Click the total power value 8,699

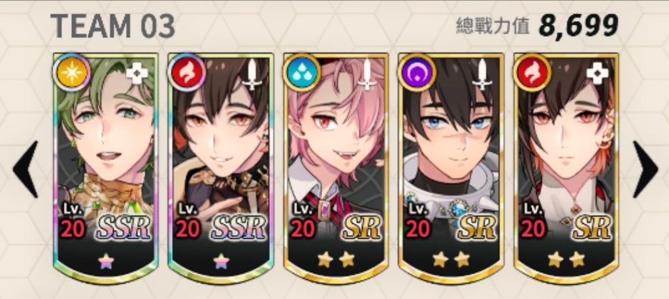(x=578, y=25)
